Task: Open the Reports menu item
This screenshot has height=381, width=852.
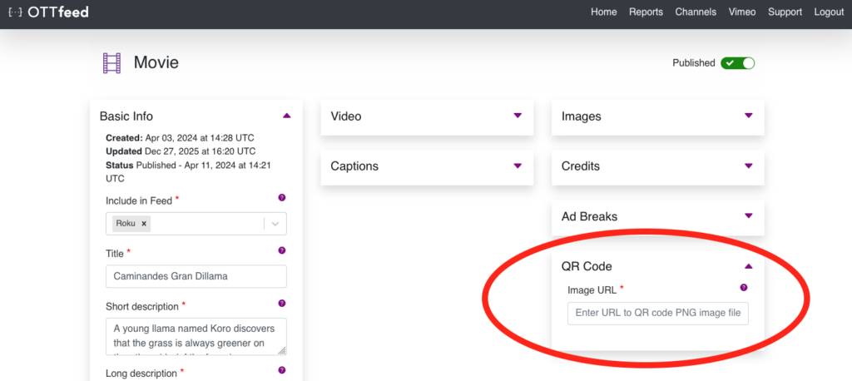Action: [x=646, y=12]
